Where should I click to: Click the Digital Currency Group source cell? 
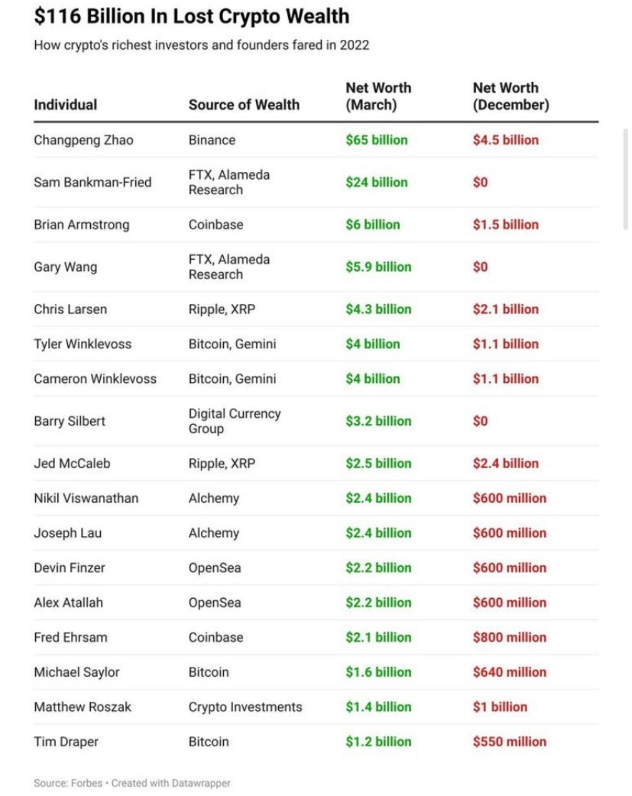[x=235, y=421]
